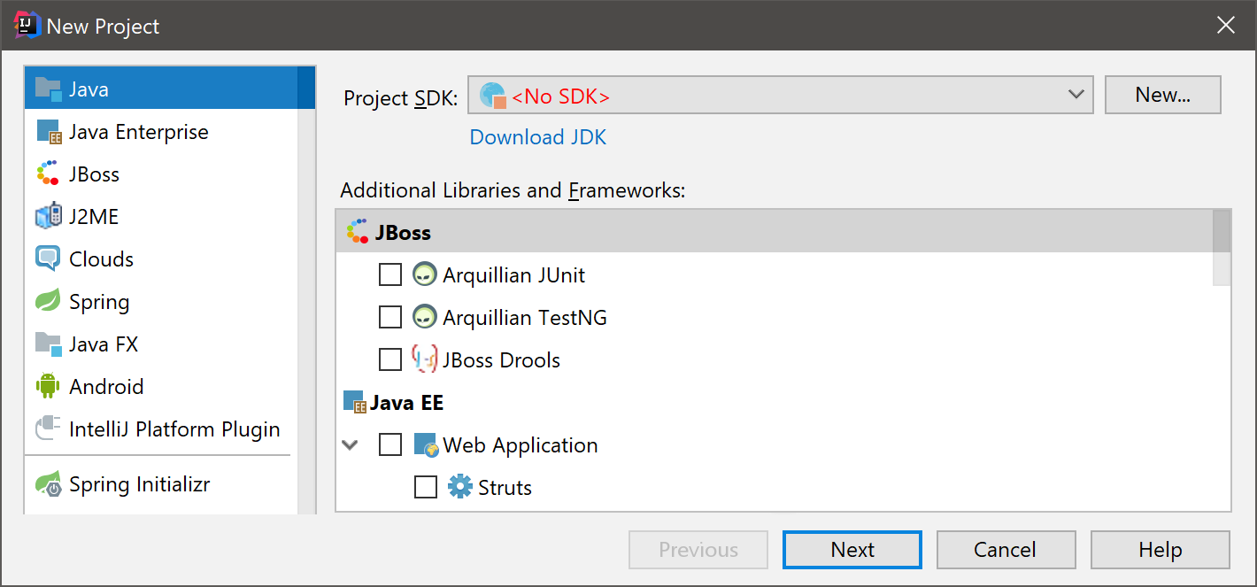
Task: Click the 'Struts' label
Action: click(505, 488)
